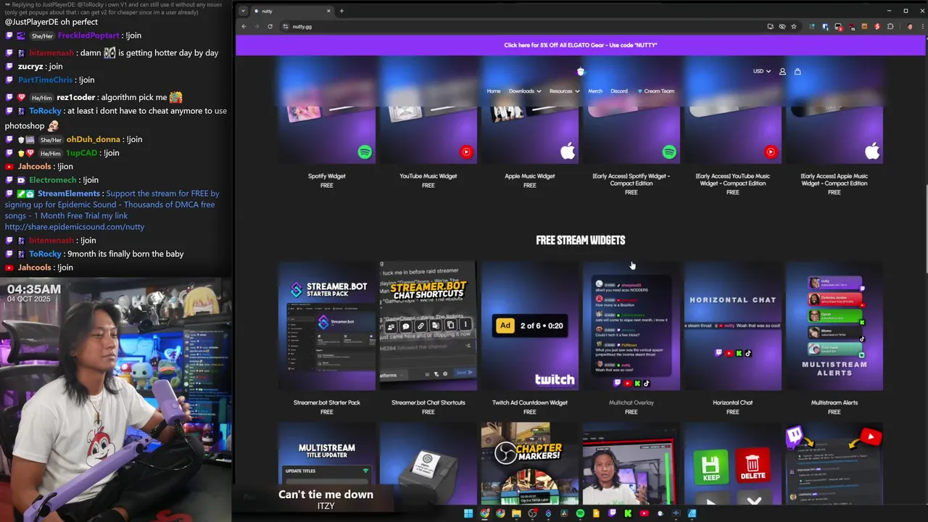Click 1upCAD username in chat
The width and height of the screenshot is (928, 522).
[x=81, y=153]
